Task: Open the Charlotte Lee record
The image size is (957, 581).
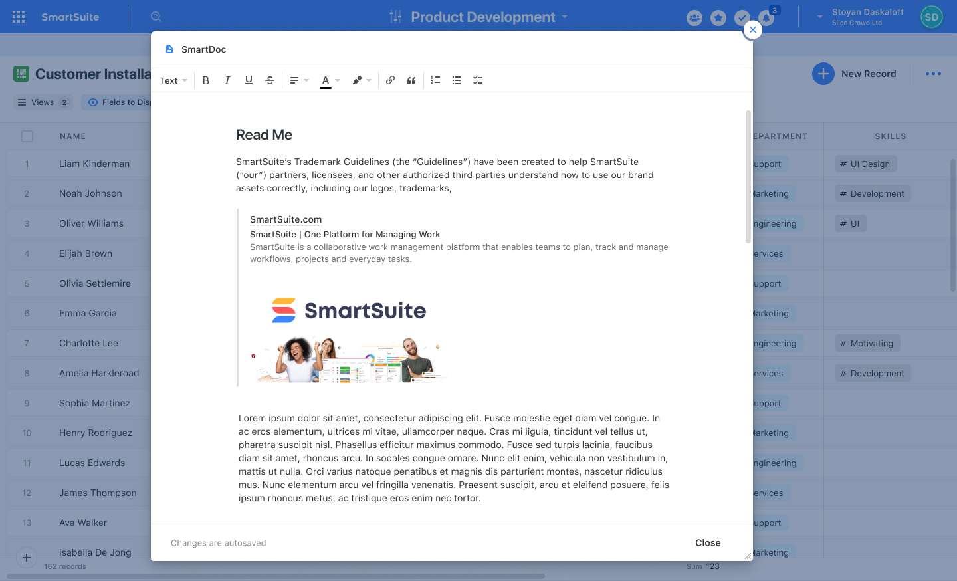Action: pos(88,343)
